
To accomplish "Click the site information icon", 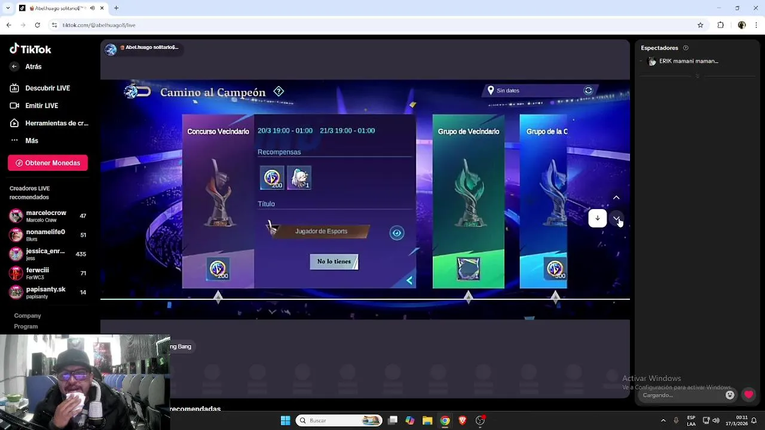I will click(x=54, y=25).
